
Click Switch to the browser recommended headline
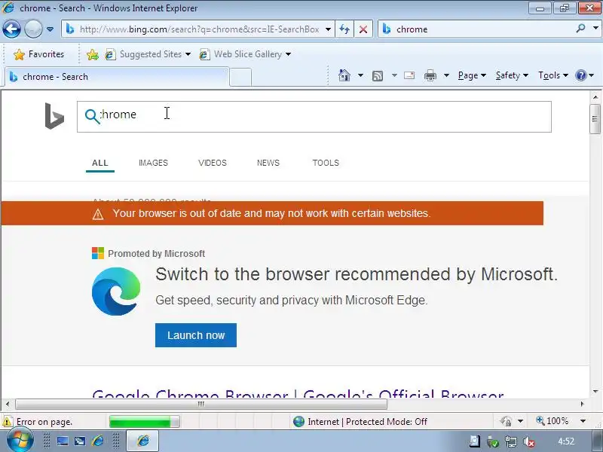coord(356,274)
